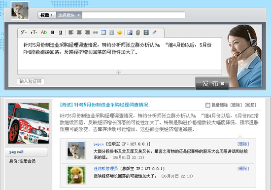Image resolution: width=271 pixels, height=190 pixels.
Task: Open the smiley emoticon picker
Action: point(120,33)
